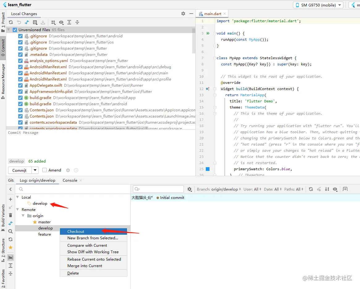
Task: Toggle eye icon in Git log toolbar
Action: pyautogui.click(x=335, y=189)
